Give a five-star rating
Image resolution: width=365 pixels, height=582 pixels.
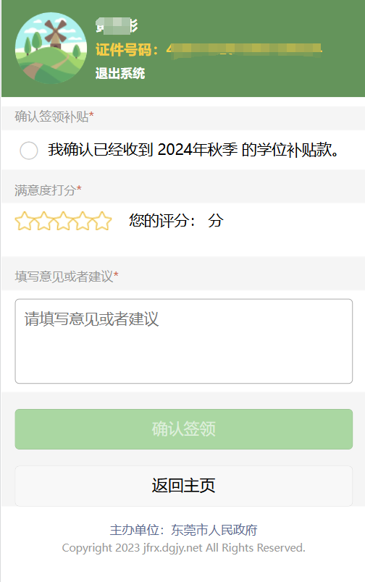(x=102, y=221)
